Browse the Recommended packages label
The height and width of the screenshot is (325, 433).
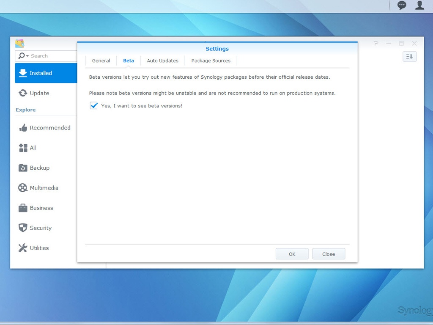click(50, 128)
